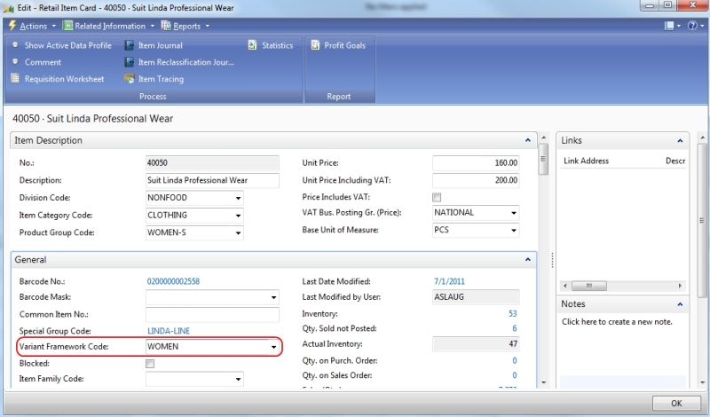Image resolution: width=710 pixels, height=417 pixels.
Task: Click the Description text field
Action: click(x=211, y=180)
